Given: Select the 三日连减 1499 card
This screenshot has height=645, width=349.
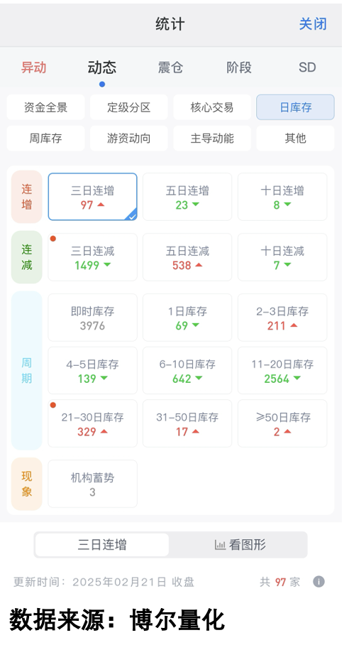Looking at the screenshot, I should (93, 257).
